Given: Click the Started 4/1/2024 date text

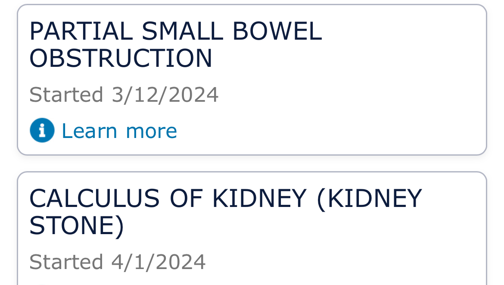Looking at the screenshot, I should [117, 262].
